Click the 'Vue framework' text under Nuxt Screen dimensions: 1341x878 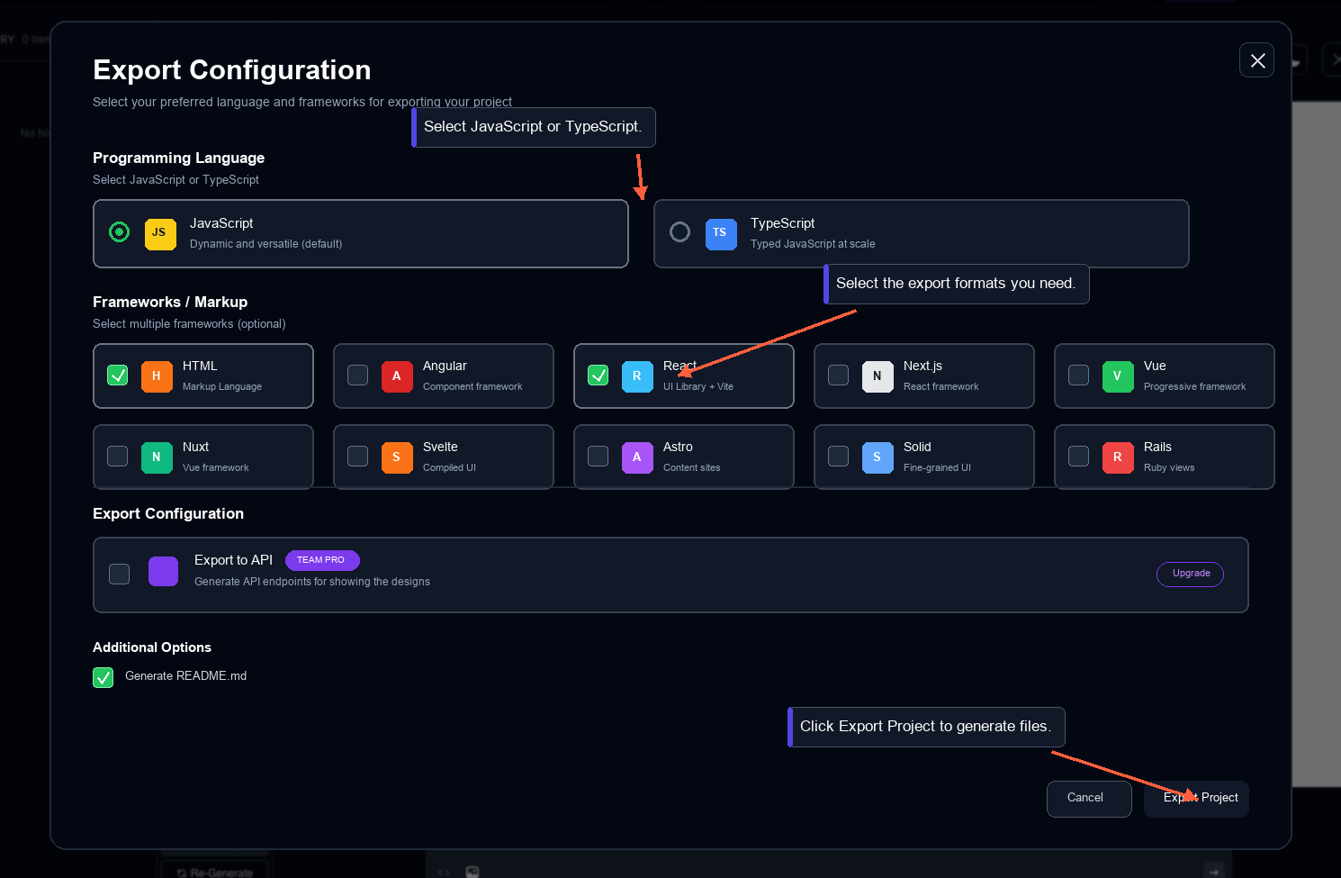coord(215,468)
